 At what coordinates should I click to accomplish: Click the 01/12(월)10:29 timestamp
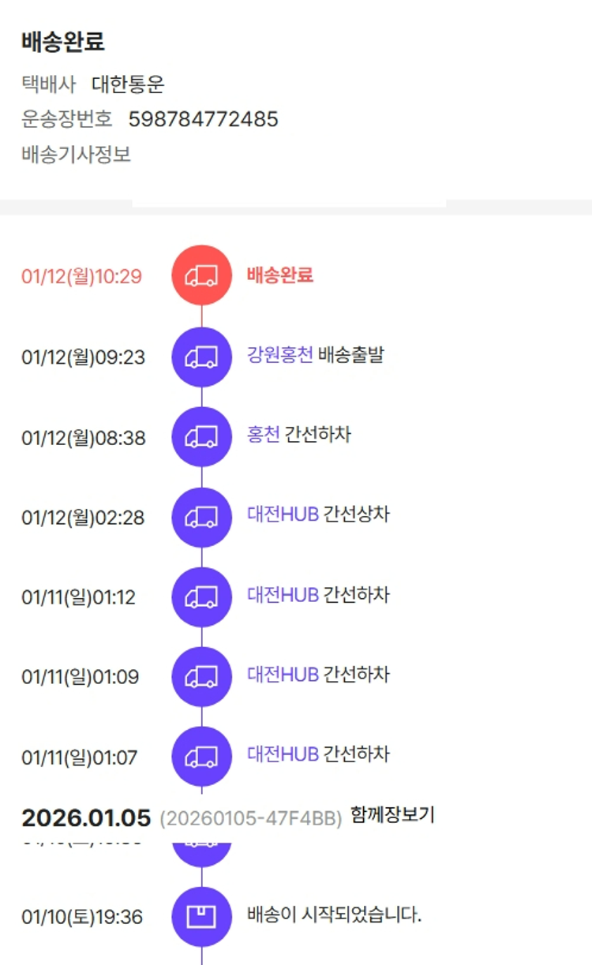(81, 276)
